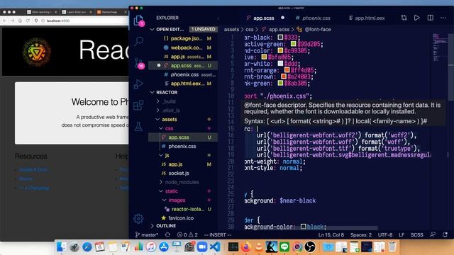Screen dimensions: 454x255
Task: Open Safari from the Dock
Action: pos(87,247)
